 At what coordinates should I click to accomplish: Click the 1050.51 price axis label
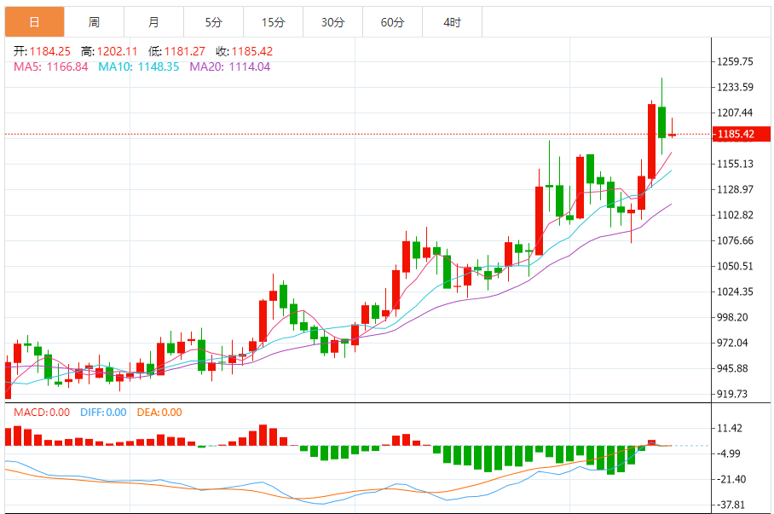tap(735, 266)
